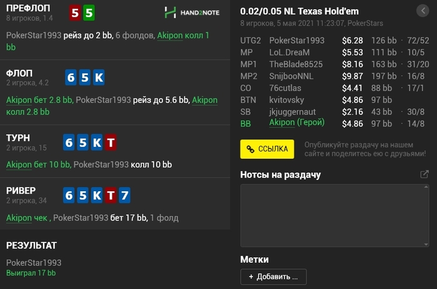This screenshot has height=289, width=437.
Task: Add a tag with the Добавить button
Action: [x=273, y=277]
